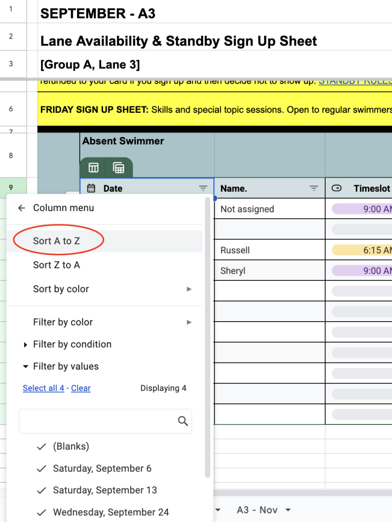Screen dimensions: 392x522
Task: Uncheck the (Blanks) filter value
Action: 42,447
